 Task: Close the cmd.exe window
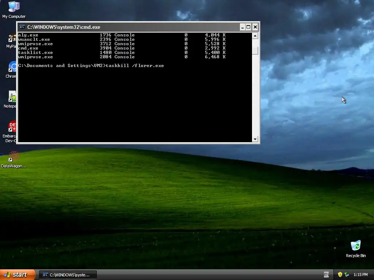255,27
